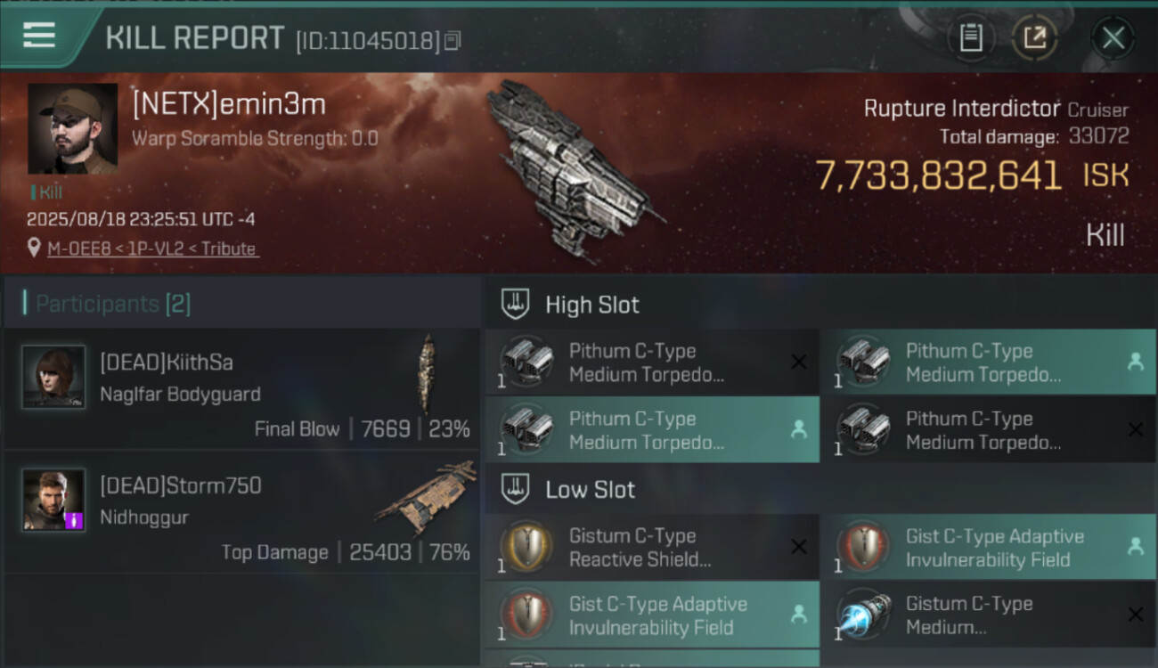Share the kill report via export icon

pos(1035,37)
